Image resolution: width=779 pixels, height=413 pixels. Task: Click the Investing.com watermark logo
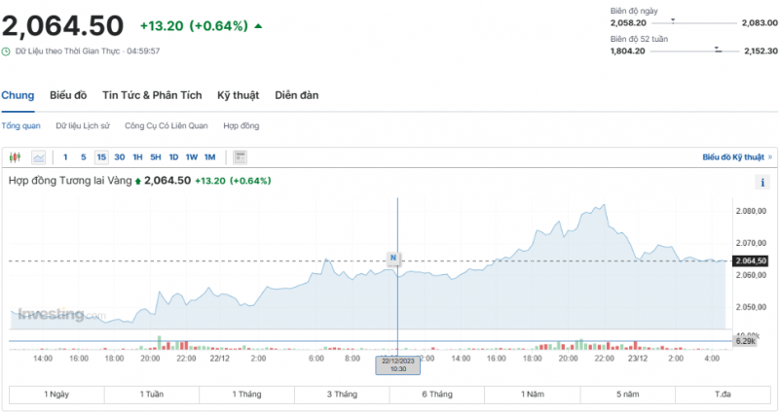[x=56, y=314]
